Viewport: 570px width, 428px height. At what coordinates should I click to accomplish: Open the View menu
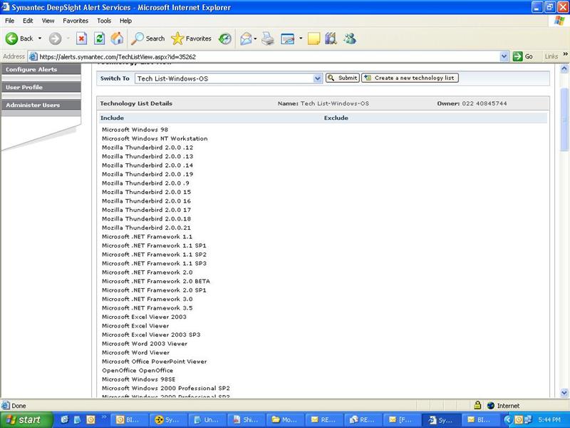[x=48, y=21]
